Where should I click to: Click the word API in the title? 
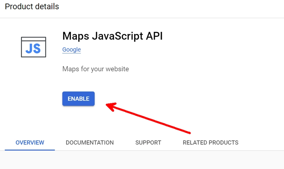coord(154,36)
